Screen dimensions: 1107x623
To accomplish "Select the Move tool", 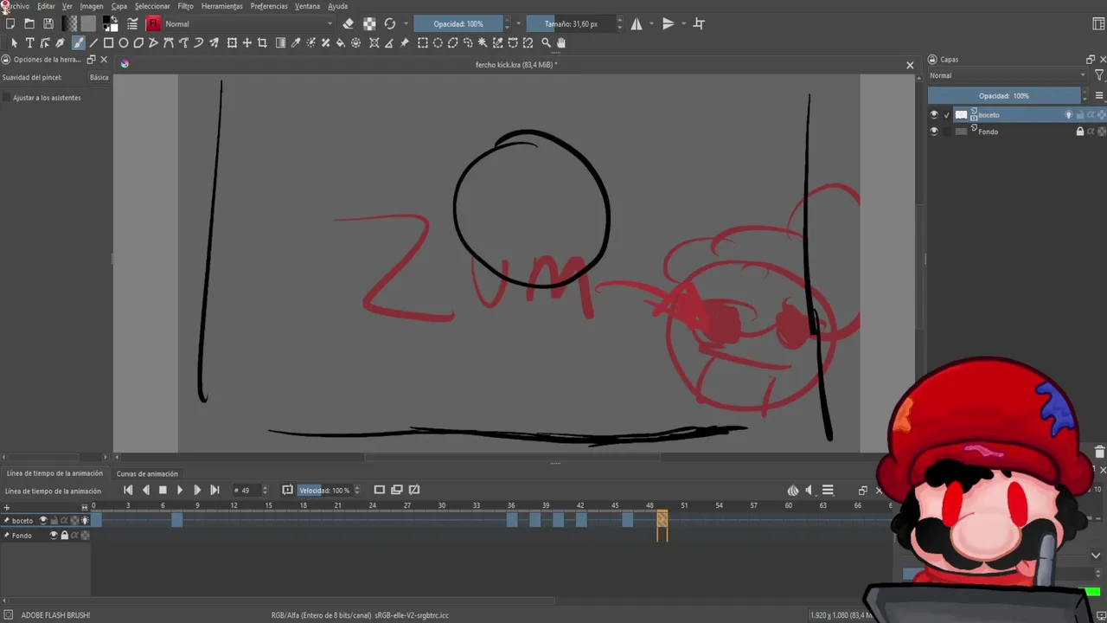I will pyautogui.click(x=246, y=42).
